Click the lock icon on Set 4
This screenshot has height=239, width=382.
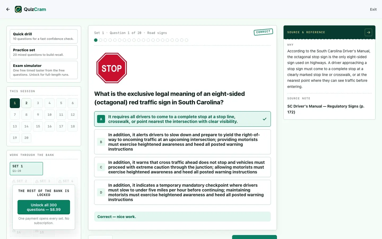[60, 181]
